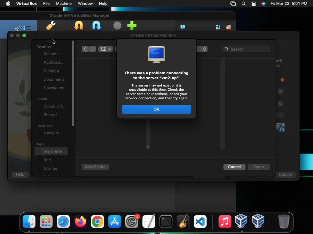The image size is (313, 234).
Task: Open Safari from the Dock
Action: (x=63, y=222)
